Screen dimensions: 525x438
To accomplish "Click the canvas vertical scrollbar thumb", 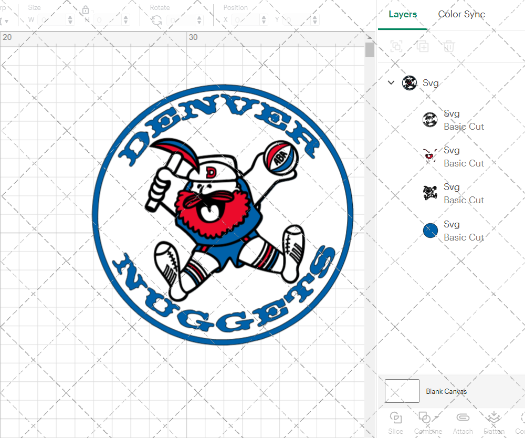I will [x=370, y=49].
